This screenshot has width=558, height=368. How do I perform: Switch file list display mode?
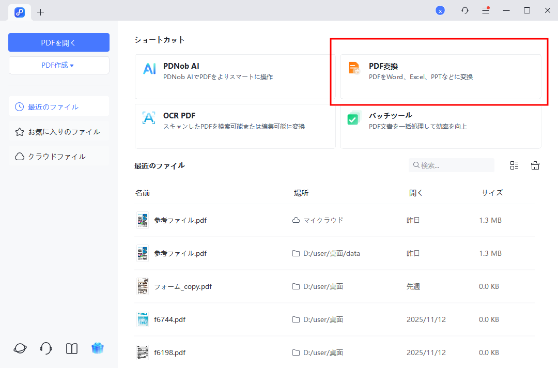[514, 165]
